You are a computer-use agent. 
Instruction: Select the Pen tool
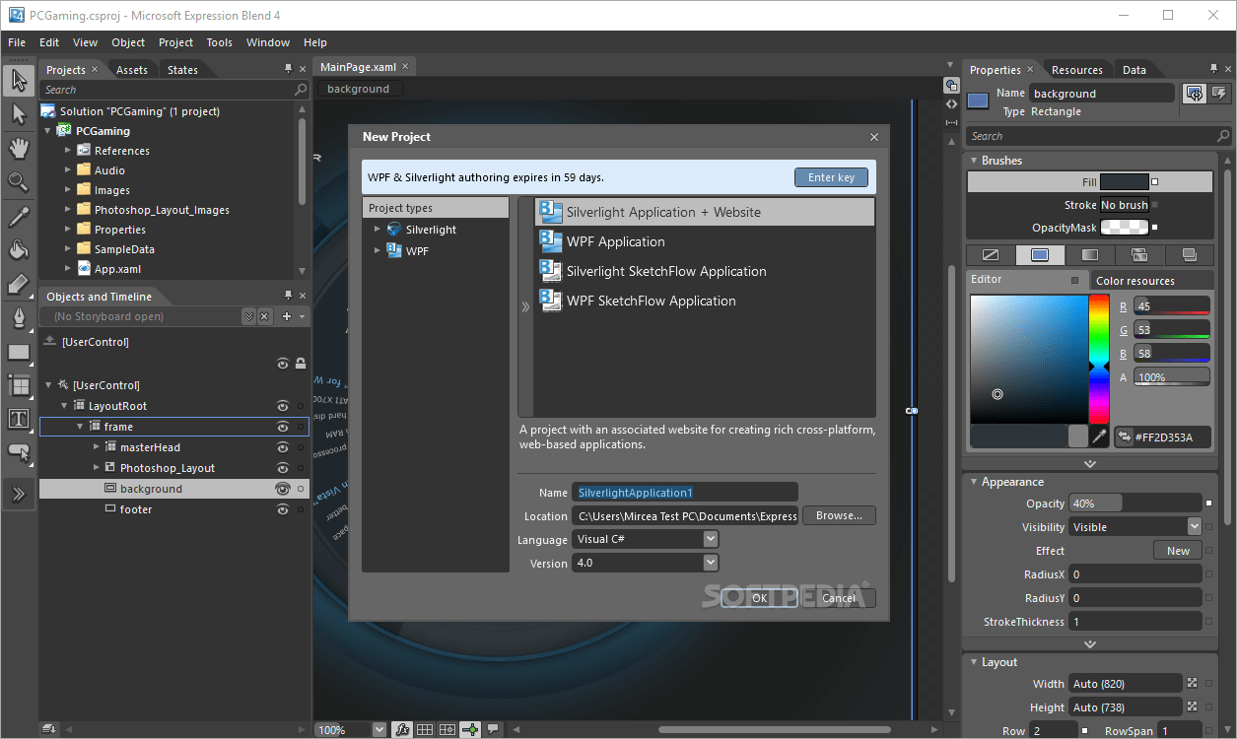point(19,318)
